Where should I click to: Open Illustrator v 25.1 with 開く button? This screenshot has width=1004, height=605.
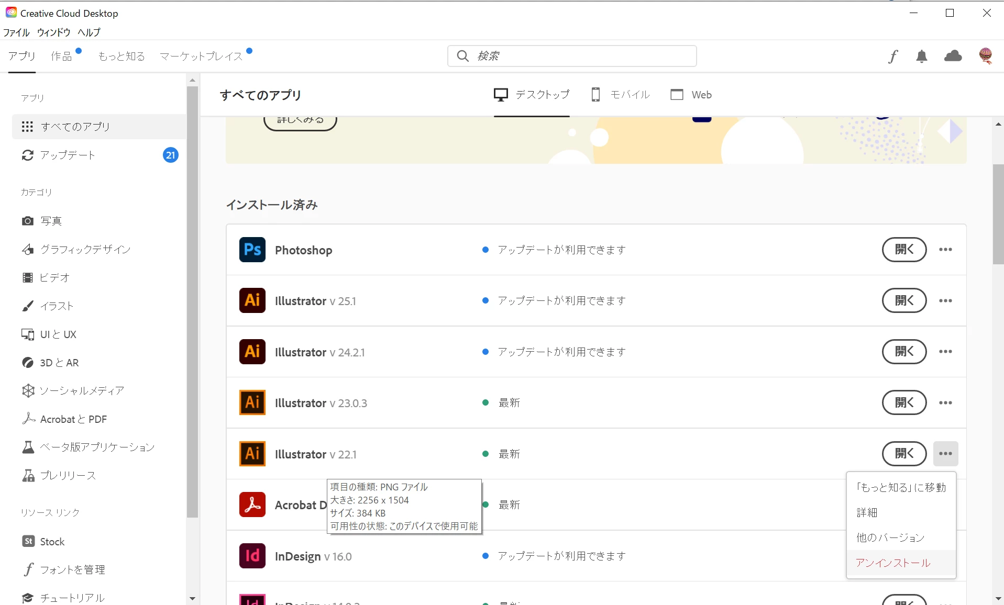pyautogui.click(x=904, y=300)
